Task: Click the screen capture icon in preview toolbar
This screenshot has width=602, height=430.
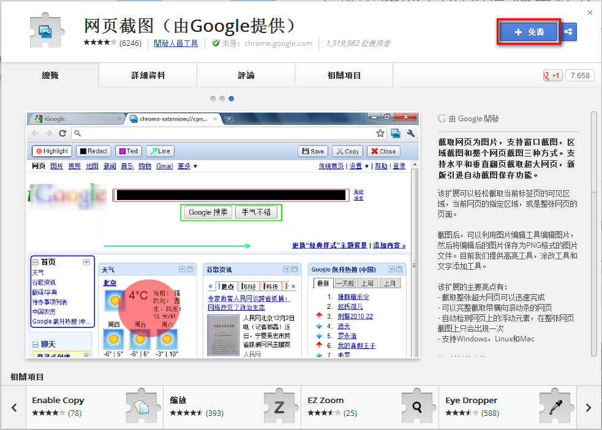Action: pos(396,133)
